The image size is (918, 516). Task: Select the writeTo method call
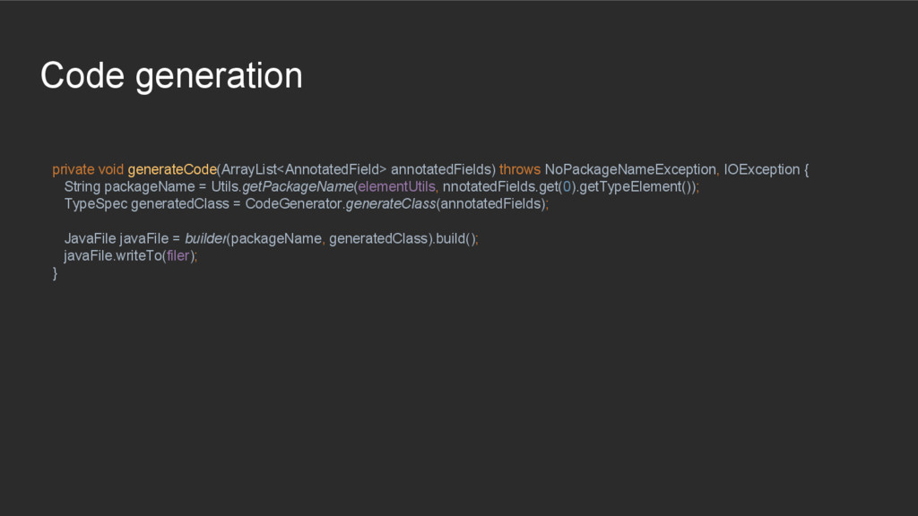tap(139, 255)
